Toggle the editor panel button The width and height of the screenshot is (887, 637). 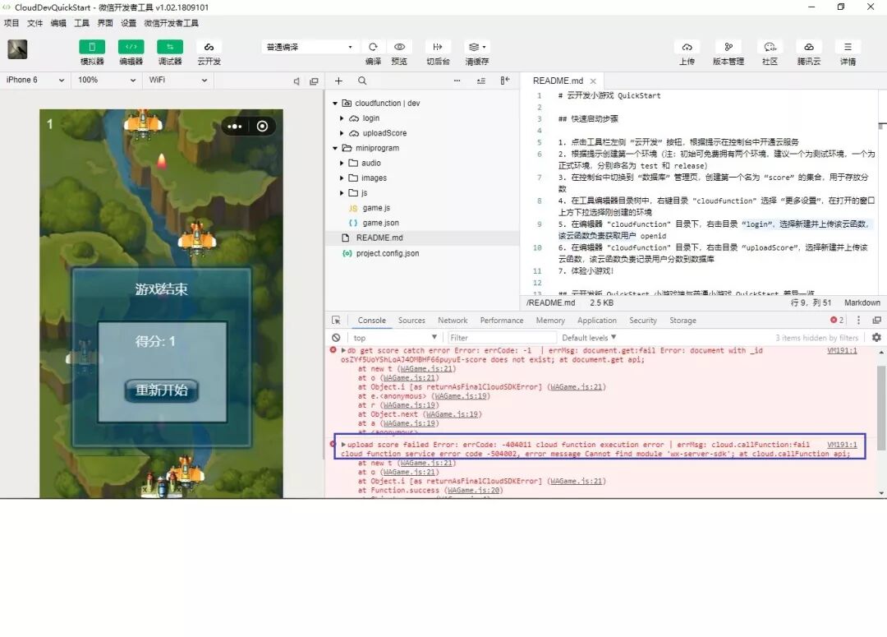tap(131, 47)
